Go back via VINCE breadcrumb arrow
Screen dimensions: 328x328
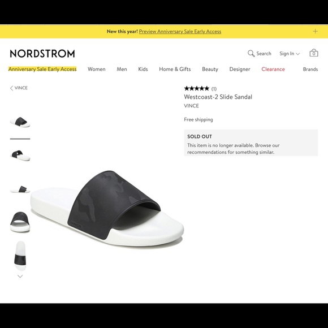12,88
